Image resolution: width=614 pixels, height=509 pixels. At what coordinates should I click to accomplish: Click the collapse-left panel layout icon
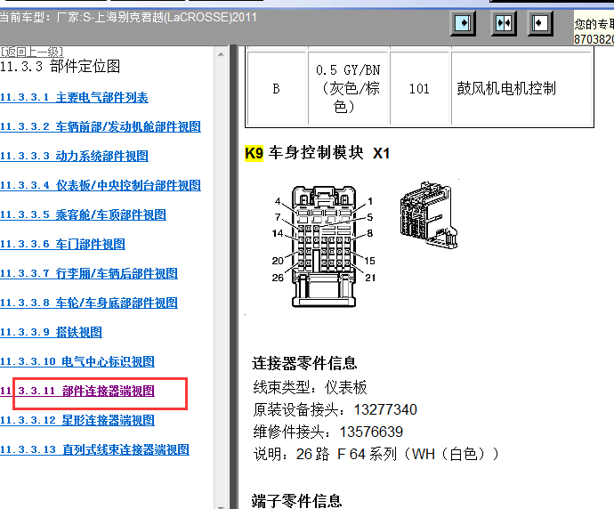[540, 23]
